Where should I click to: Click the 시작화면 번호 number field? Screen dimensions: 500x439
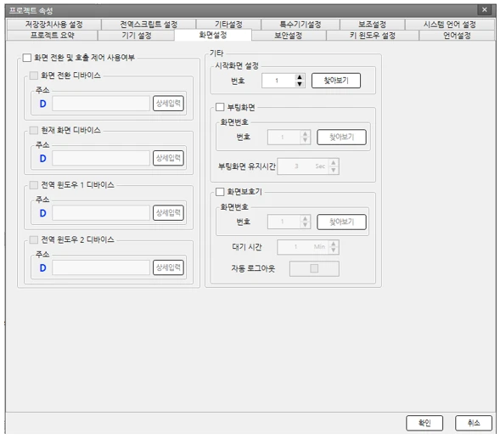point(278,81)
